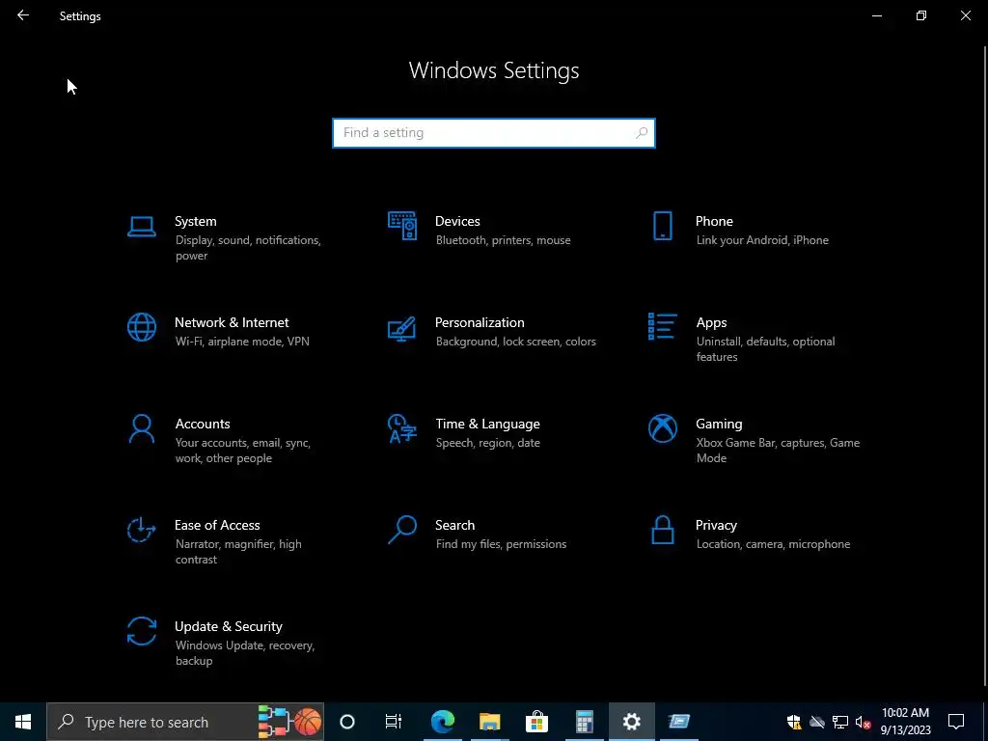Open the Ease of Access icon
Image resolution: width=988 pixels, height=741 pixels.
pos(141,530)
